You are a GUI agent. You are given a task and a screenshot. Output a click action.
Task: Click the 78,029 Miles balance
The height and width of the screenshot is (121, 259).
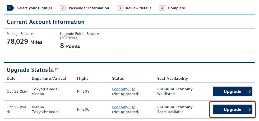(x=24, y=42)
